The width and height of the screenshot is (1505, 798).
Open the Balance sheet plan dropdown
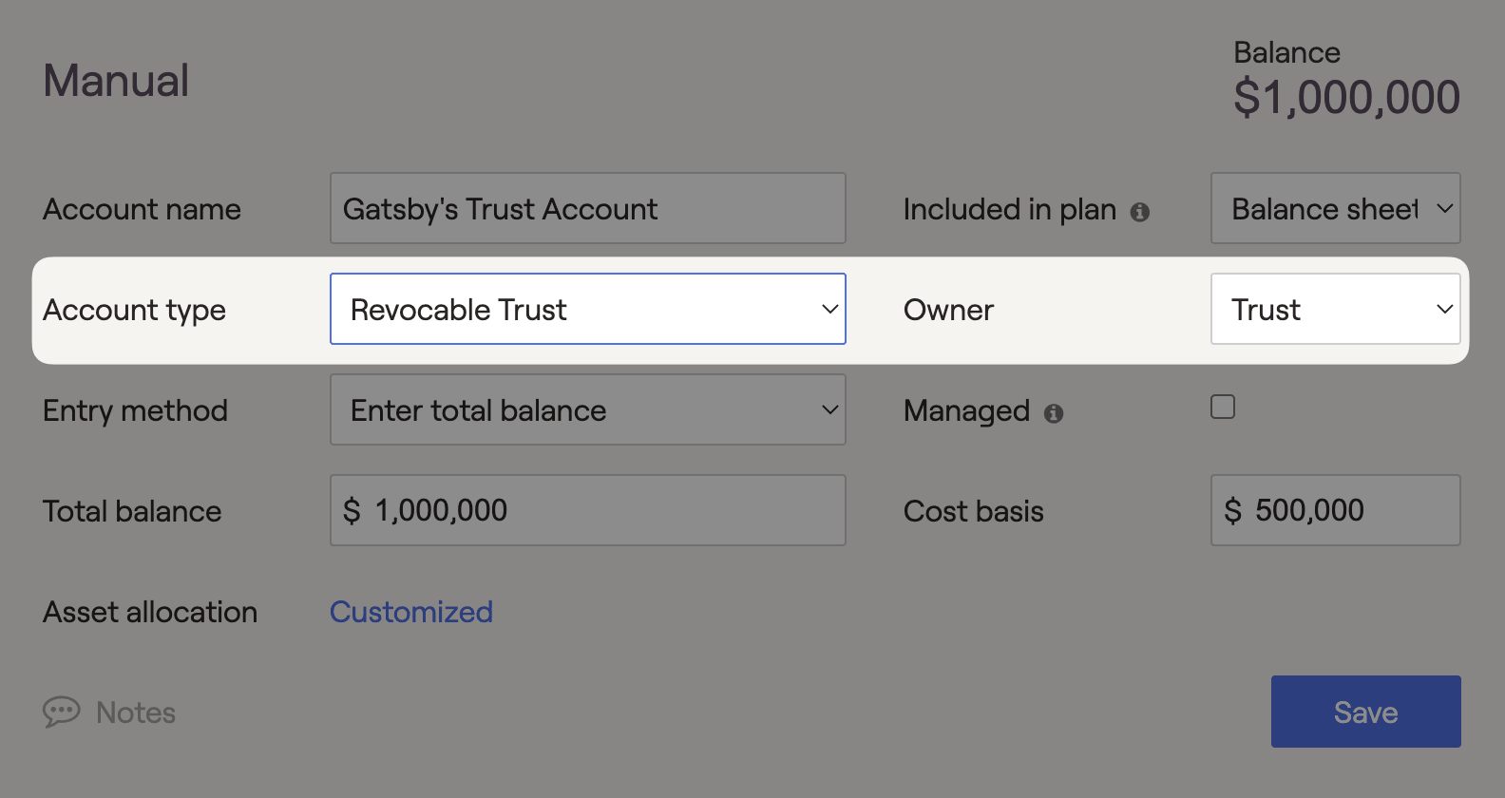1335,208
